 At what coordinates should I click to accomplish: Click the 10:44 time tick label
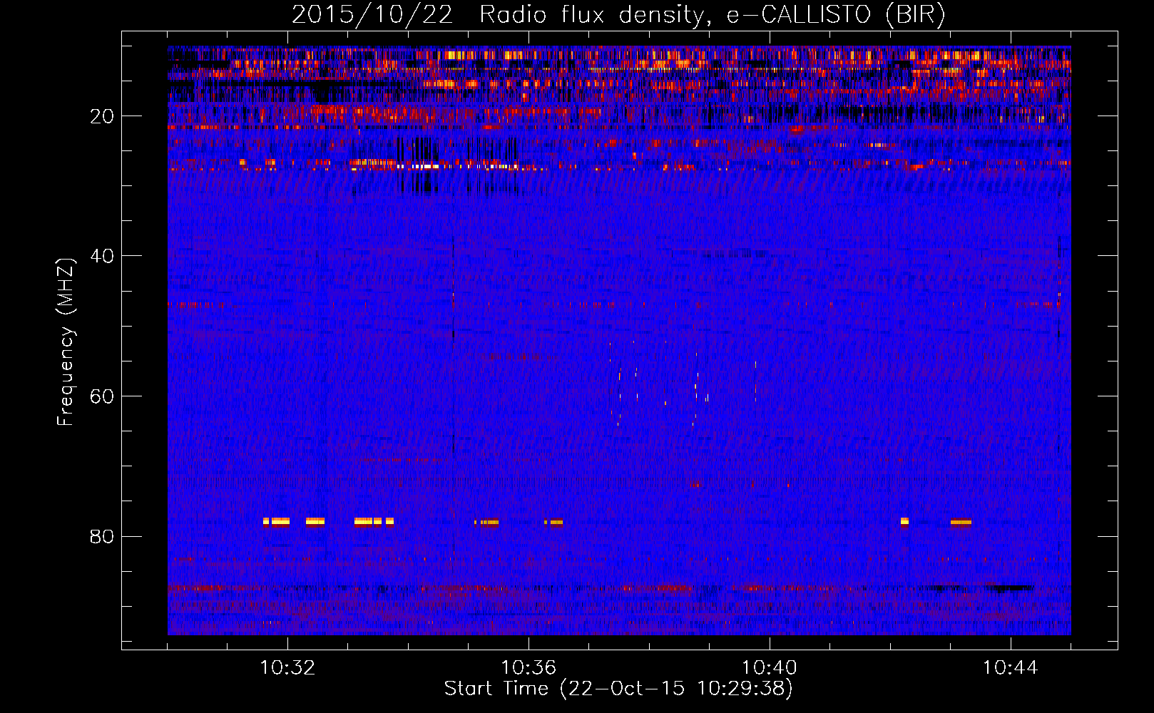coord(1010,668)
